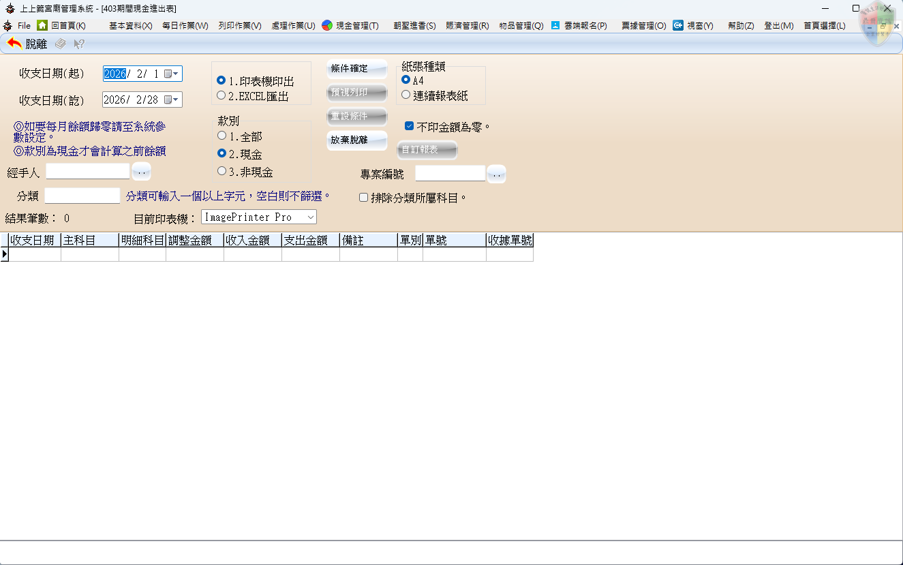Open the 票據管理 menu
This screenshot has width=903, height=565.
pyautogui.click(x=643, y=26)
